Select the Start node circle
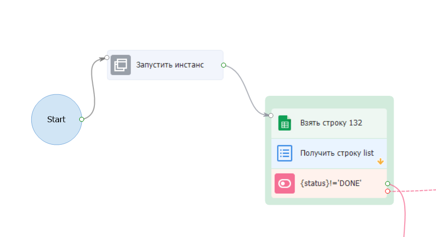The image size is (436, 237). coord(57,120)
